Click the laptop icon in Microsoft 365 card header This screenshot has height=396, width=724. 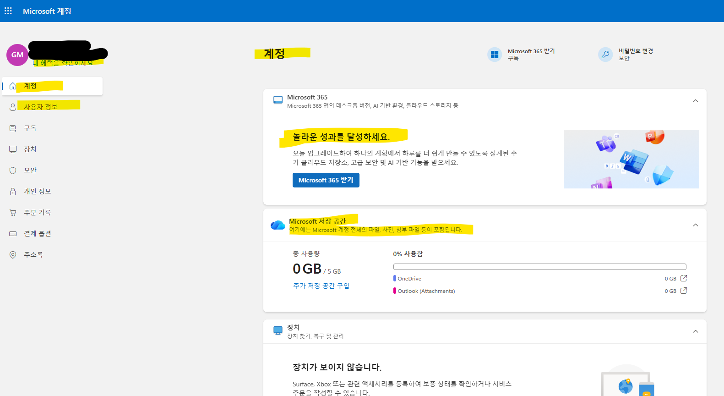pyautogui.click(x=278, y=100)
